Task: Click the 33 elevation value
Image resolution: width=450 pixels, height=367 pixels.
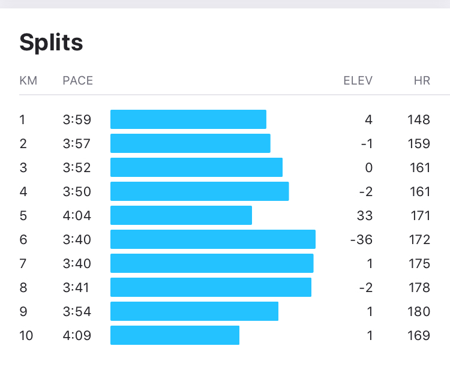Action: coord(365,215)
